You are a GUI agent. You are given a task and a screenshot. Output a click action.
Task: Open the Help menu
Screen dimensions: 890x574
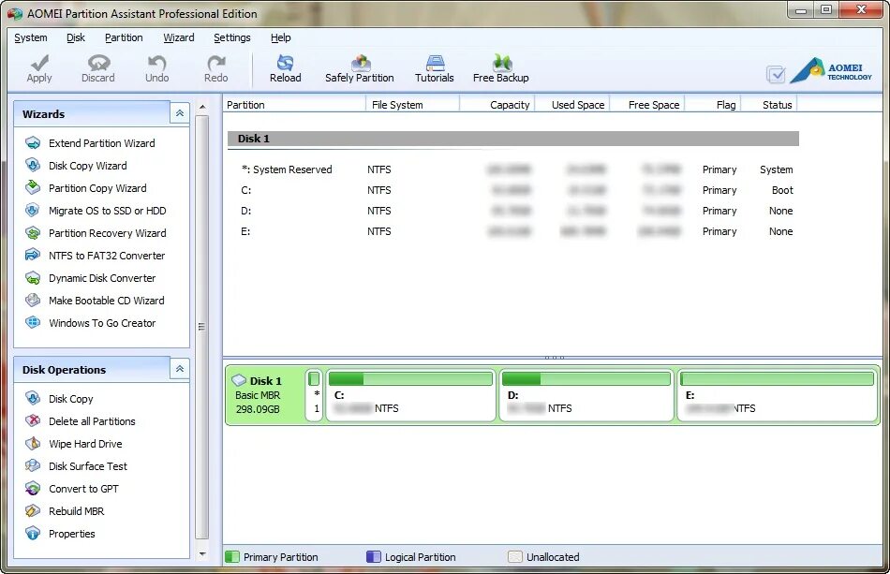coord(280,37)
